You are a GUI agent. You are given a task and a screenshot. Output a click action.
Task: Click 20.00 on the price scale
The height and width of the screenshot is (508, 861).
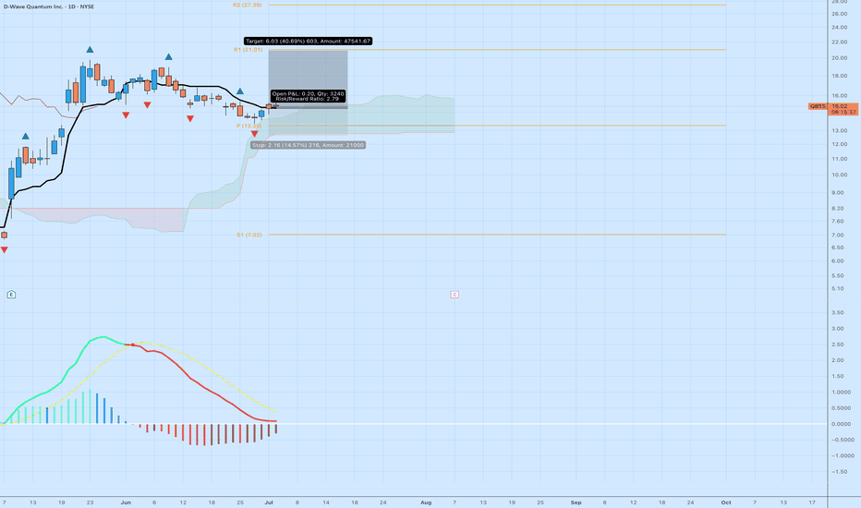(x=839, y=57)
